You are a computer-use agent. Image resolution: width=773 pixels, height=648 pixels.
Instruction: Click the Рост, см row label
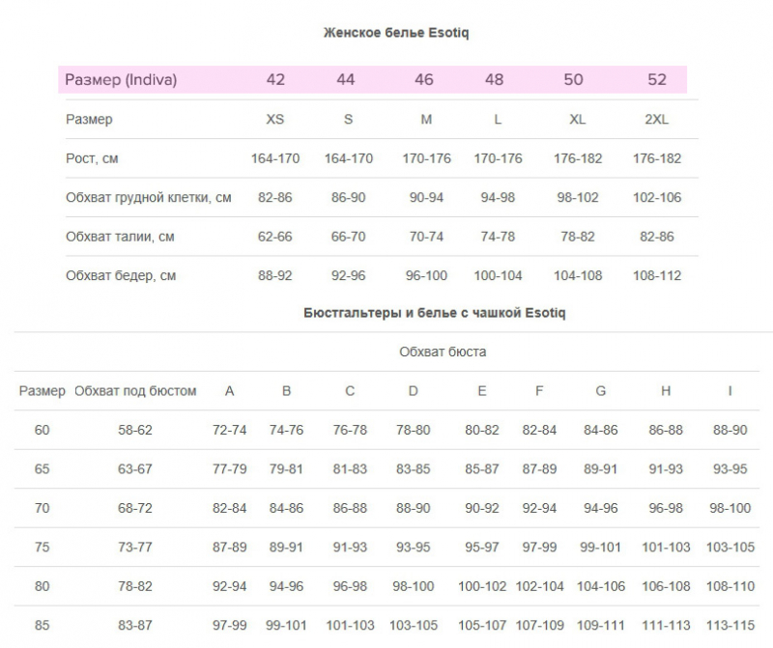(x=92, y=158)
